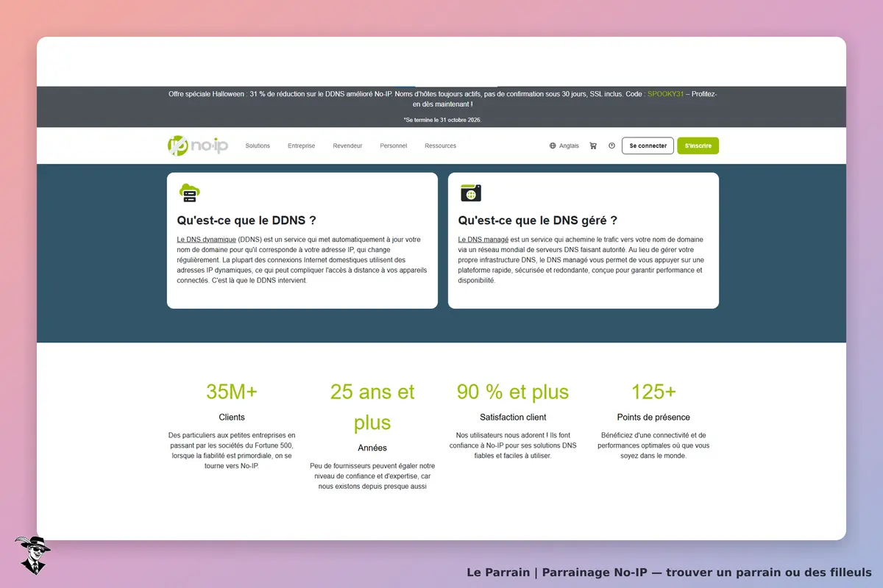Follow the Le DNS dynamique link

(x=207, y=240)
